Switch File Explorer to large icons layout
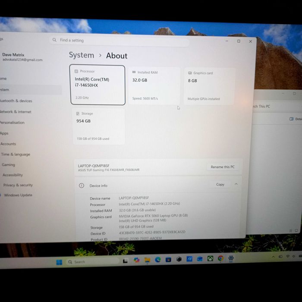302x302 pixels. 297,230
